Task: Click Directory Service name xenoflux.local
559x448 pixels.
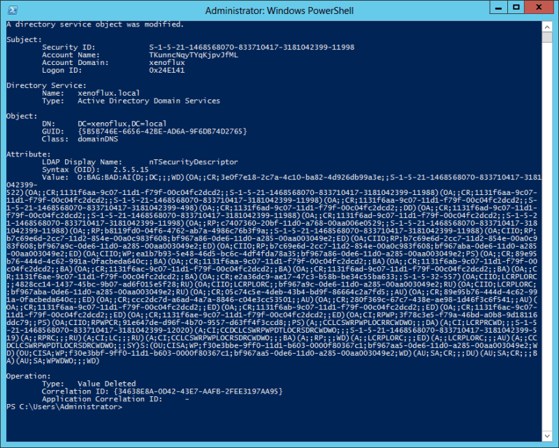Action: (x=109, y=93)
